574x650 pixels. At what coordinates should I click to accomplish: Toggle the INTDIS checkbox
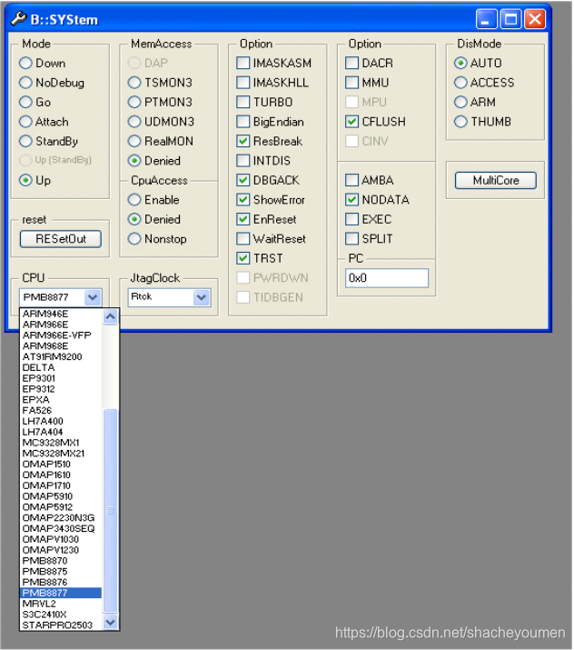tap(243, 160)
